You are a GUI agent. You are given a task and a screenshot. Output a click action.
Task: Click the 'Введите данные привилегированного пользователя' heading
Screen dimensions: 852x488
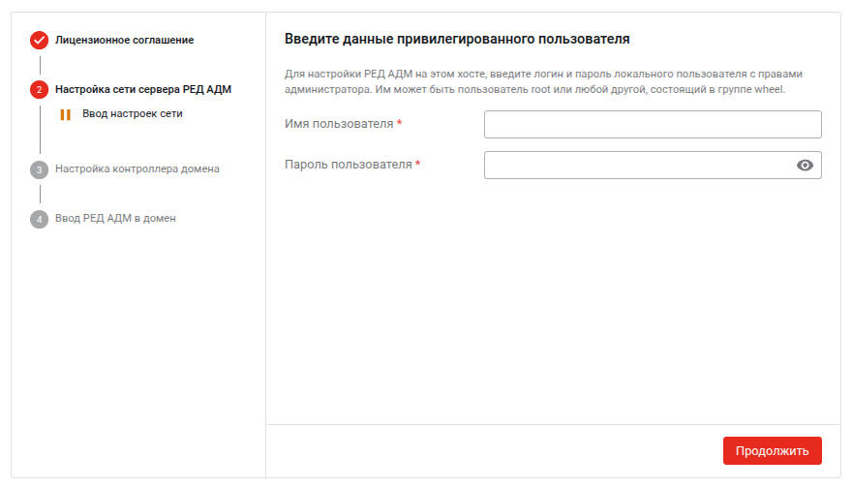pos(457,40)
